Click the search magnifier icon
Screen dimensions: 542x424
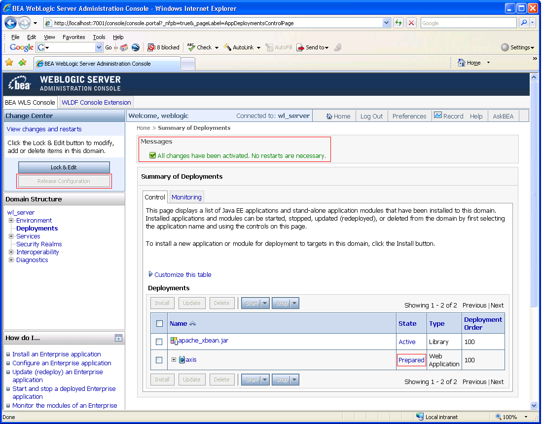[x=524, y=23]
